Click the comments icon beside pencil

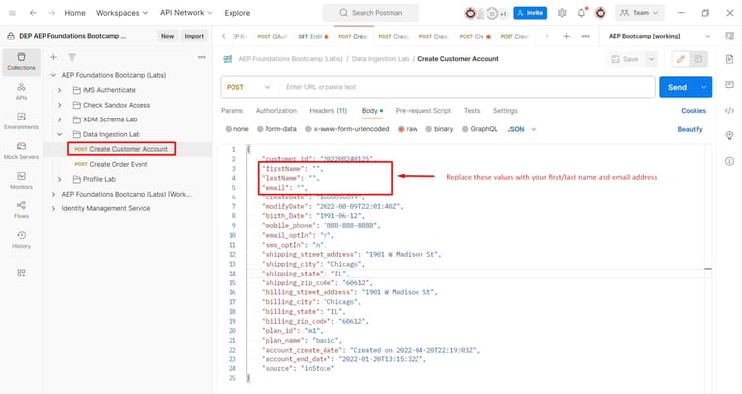click(698, 59)
